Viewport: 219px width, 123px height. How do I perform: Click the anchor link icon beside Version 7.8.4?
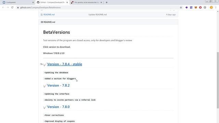(x=41, y=64)
